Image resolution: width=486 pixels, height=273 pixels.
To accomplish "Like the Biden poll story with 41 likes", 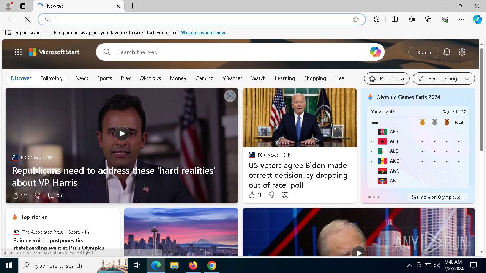I will (255, 195).
